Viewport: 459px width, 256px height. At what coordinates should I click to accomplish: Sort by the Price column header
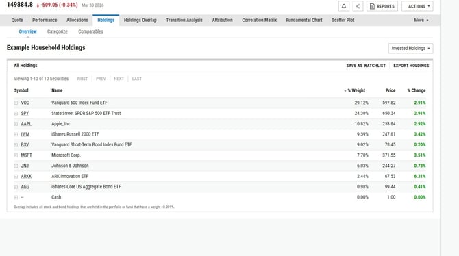pos(390,90)
